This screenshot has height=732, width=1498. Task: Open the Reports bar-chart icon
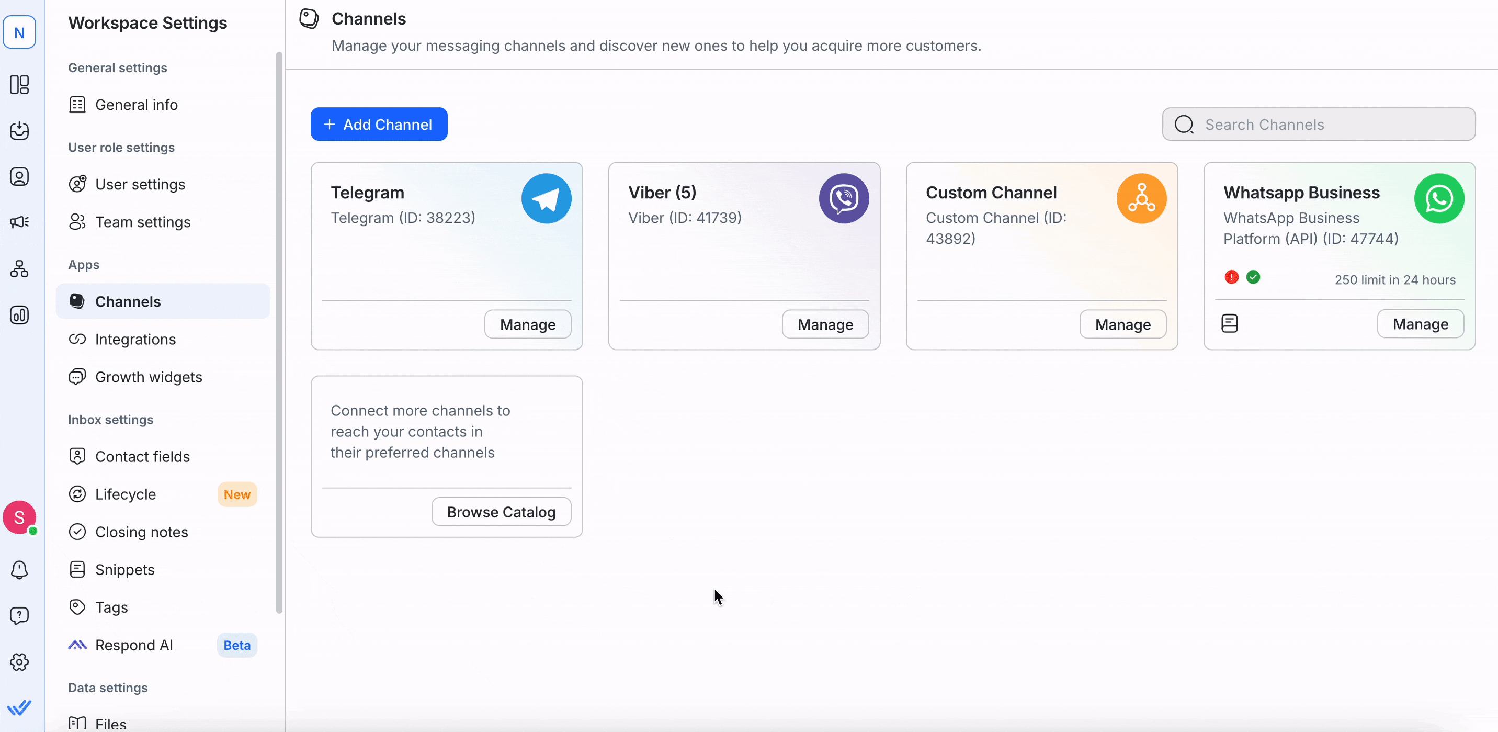(20, 315)
